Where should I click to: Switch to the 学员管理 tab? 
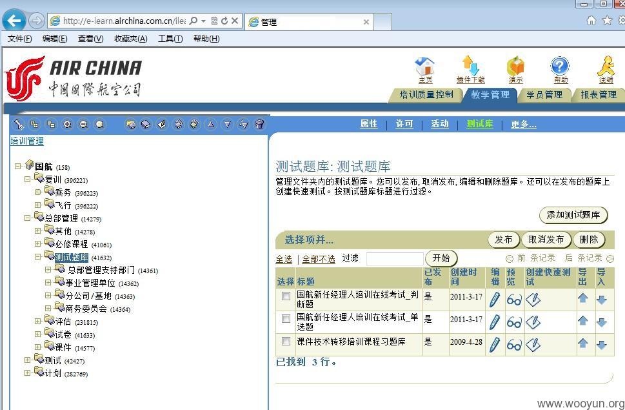544,95
